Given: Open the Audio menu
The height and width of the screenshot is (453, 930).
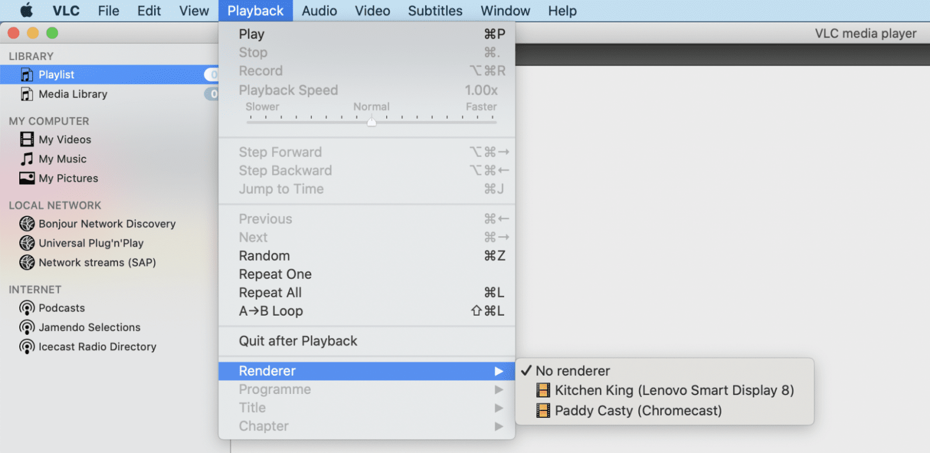Looking at the screenshot, I should coord(319,11).
